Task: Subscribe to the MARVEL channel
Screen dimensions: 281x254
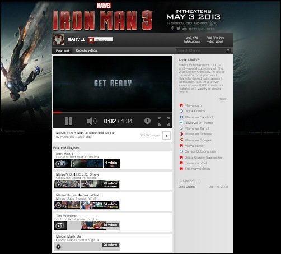Action: pos(101,40)
